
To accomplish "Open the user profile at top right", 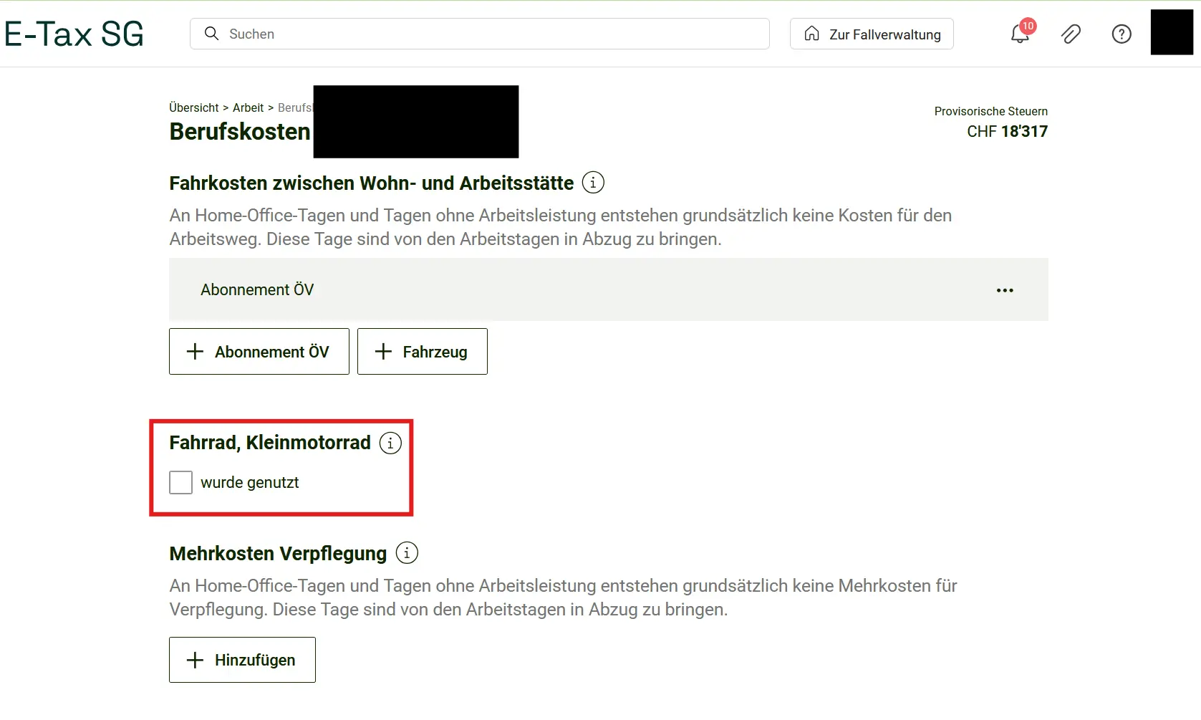I will (1172, 32).
